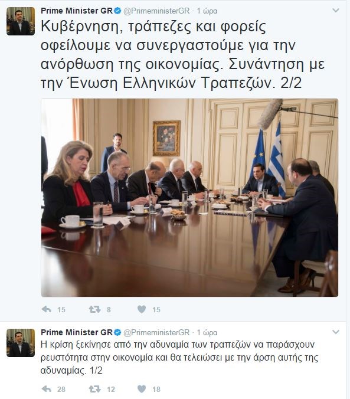View the meeting photo in the first tweet
350x399 pixels.
pos(189,198)
